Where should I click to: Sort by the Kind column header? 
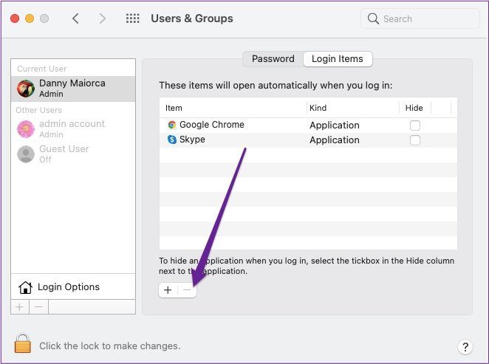tap(353, 108)
